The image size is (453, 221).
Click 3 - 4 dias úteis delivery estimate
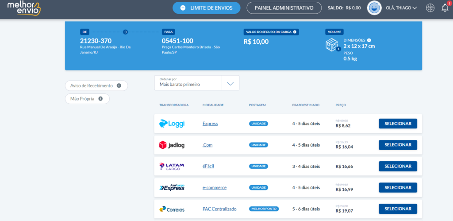point(306,167)
